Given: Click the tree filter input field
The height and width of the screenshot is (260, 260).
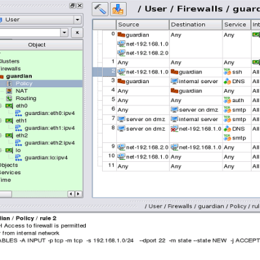Looking at the screenshot, I should tap(30, 32).
